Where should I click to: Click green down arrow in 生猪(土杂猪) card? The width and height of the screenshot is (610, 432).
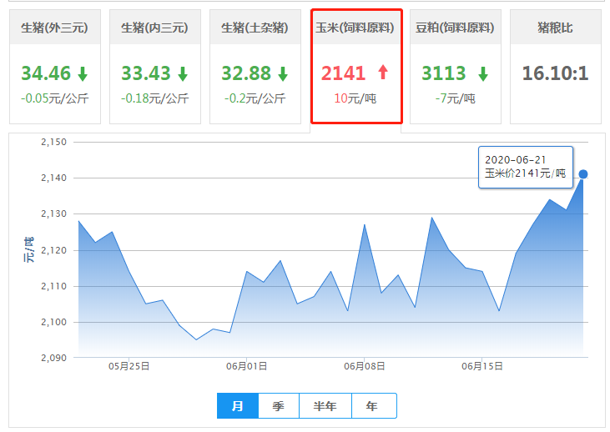click(283, 73)
